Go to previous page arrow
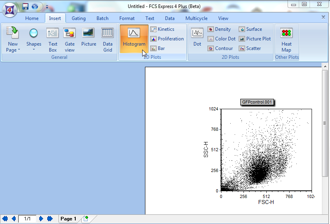This screenshot has height=224, width=330. pos(14,219)
